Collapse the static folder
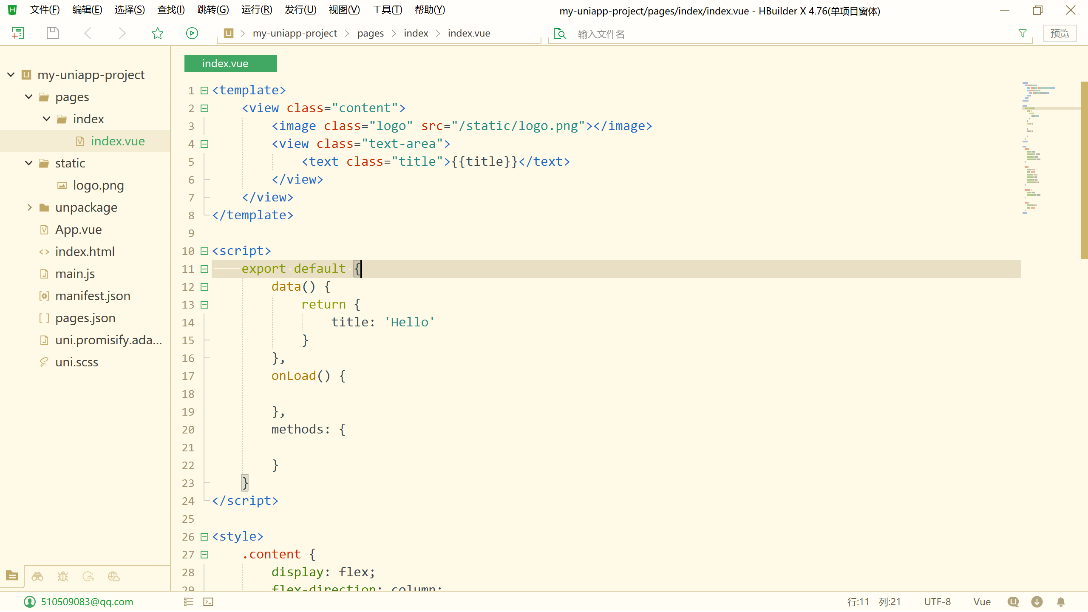1088x612 pixels. tap(28, 163)
